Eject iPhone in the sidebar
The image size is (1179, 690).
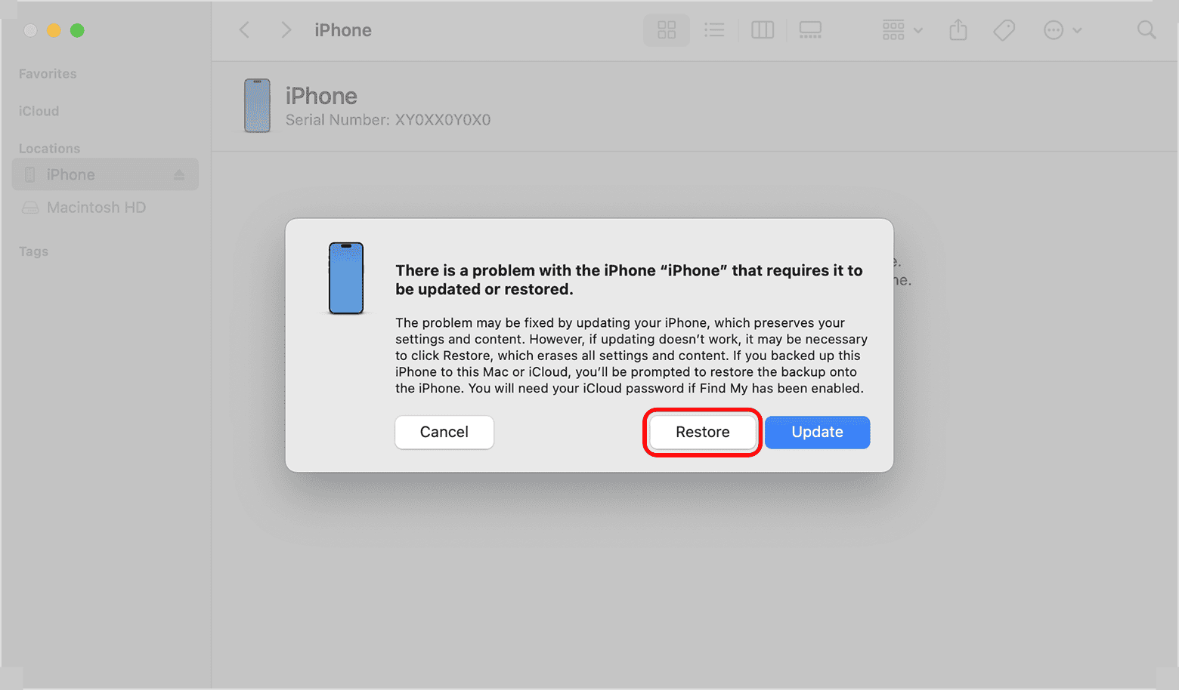click(x=179, y=175)
